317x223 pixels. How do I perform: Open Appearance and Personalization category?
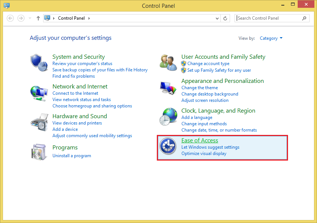(x=222, y=81)
